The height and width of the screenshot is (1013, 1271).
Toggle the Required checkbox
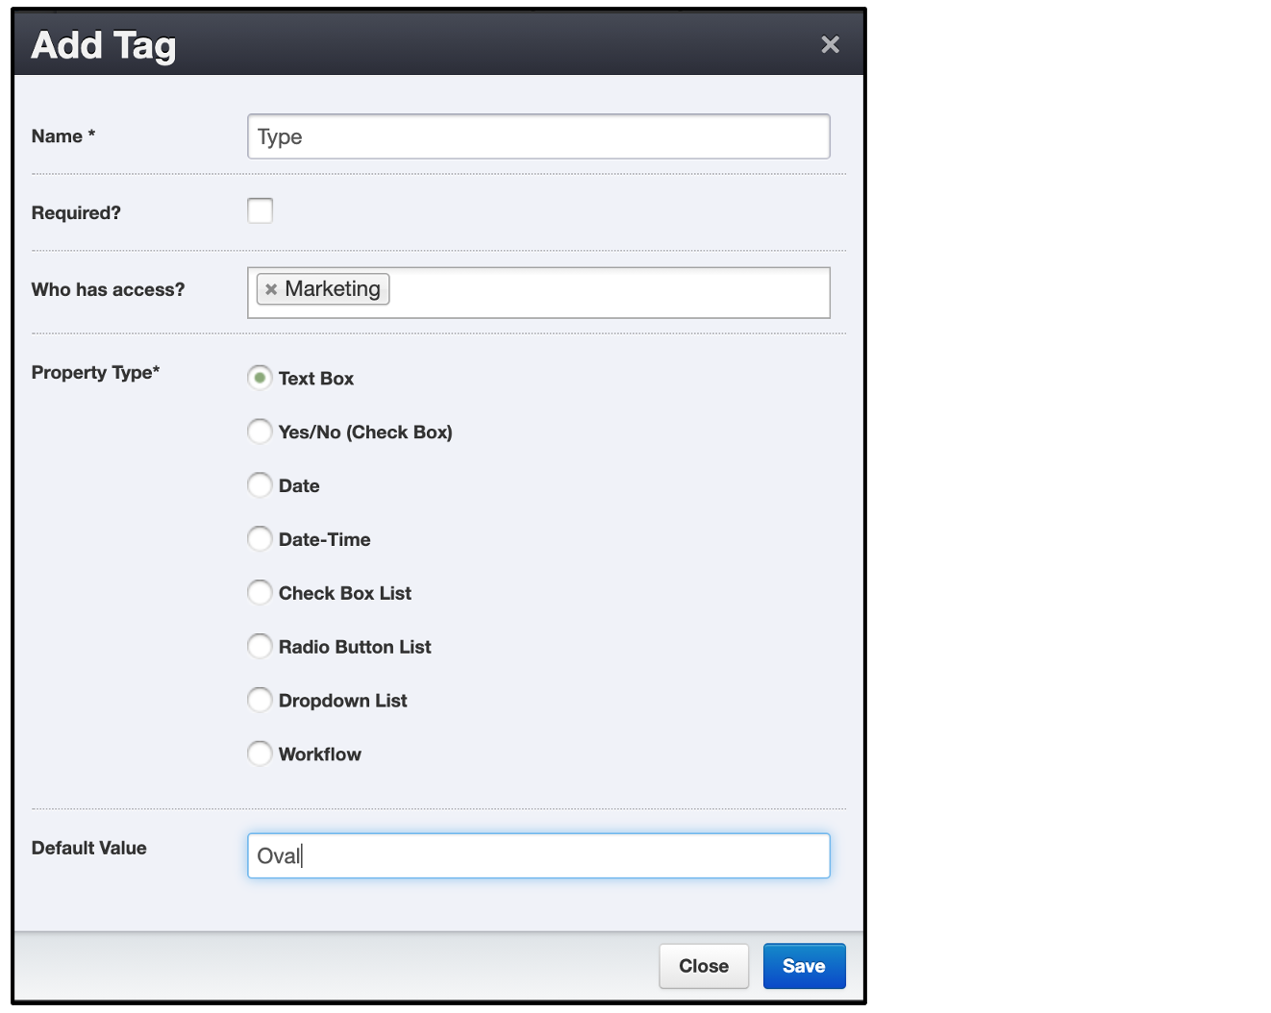coord(260,210)
